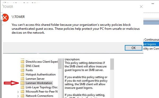Select the highlighted insecure guest logons setting
The height and width of the screenshot is (98, 159).
click(151, 44)
